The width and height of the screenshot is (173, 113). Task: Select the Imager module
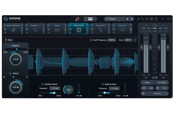(x=57, y=29)
